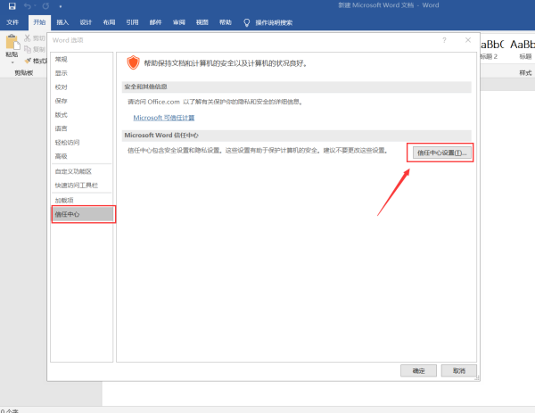
Task: Open the 文件 tab
Action: click(x=12, y=21)
